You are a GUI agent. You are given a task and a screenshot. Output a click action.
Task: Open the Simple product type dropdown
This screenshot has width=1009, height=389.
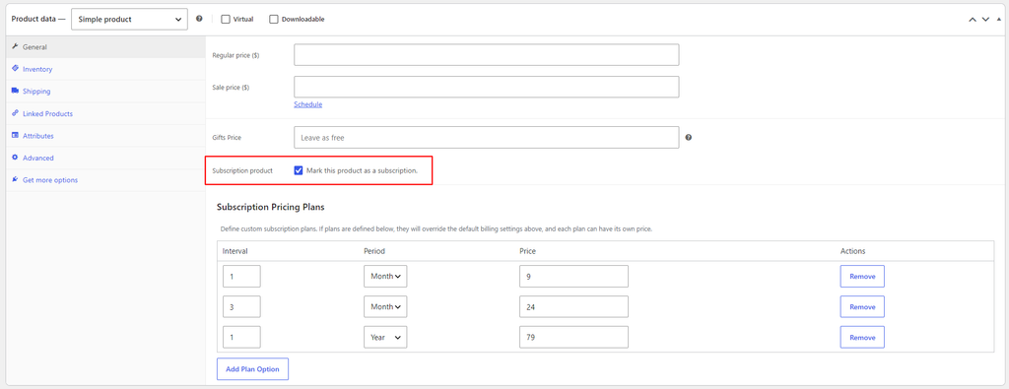pos(129,20)
